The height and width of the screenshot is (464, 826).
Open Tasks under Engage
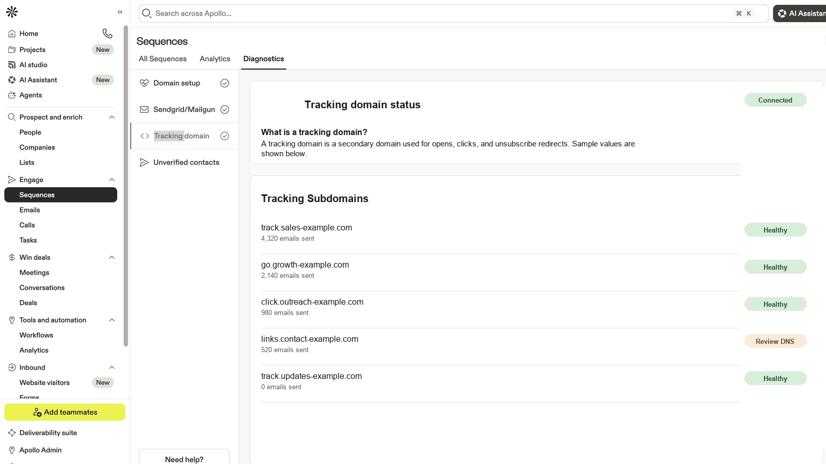(28, 240)
